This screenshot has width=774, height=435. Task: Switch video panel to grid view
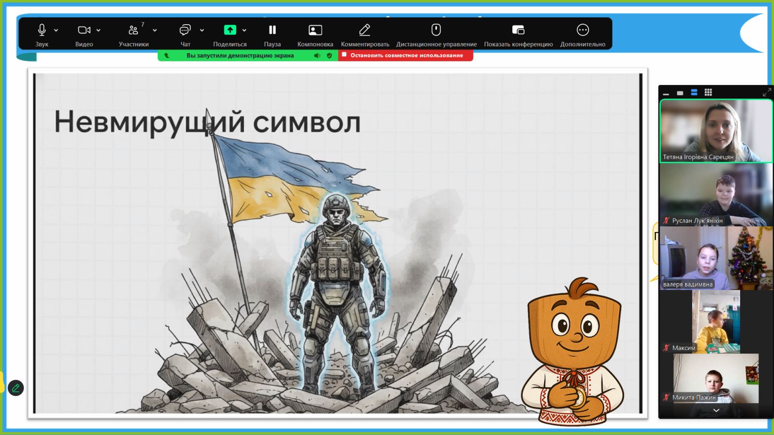coord(708,92)
